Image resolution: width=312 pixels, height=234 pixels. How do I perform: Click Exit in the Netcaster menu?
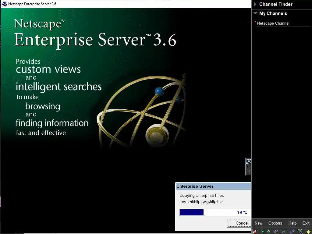[306, 223]
